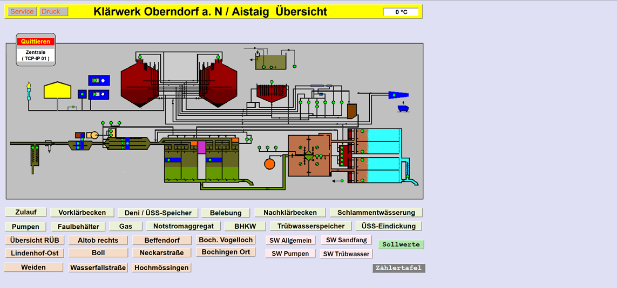Click the Quittieren acknowledge button
This screenshot has width=617, height=288.
tap(36, 41)
